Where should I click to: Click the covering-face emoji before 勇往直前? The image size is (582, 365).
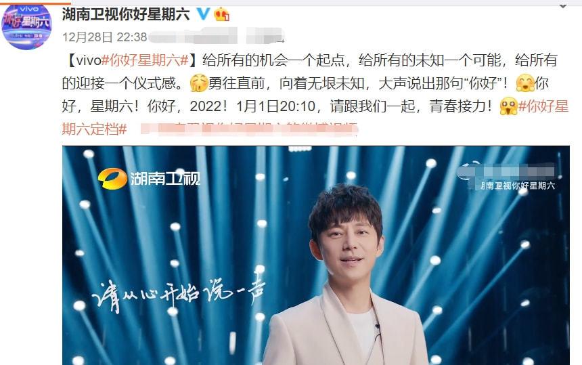pos(199,83)
